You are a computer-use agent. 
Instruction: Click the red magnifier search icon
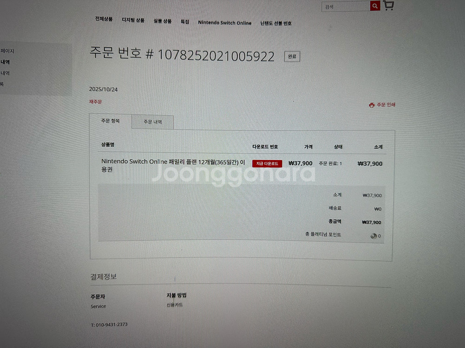point(375,6)
